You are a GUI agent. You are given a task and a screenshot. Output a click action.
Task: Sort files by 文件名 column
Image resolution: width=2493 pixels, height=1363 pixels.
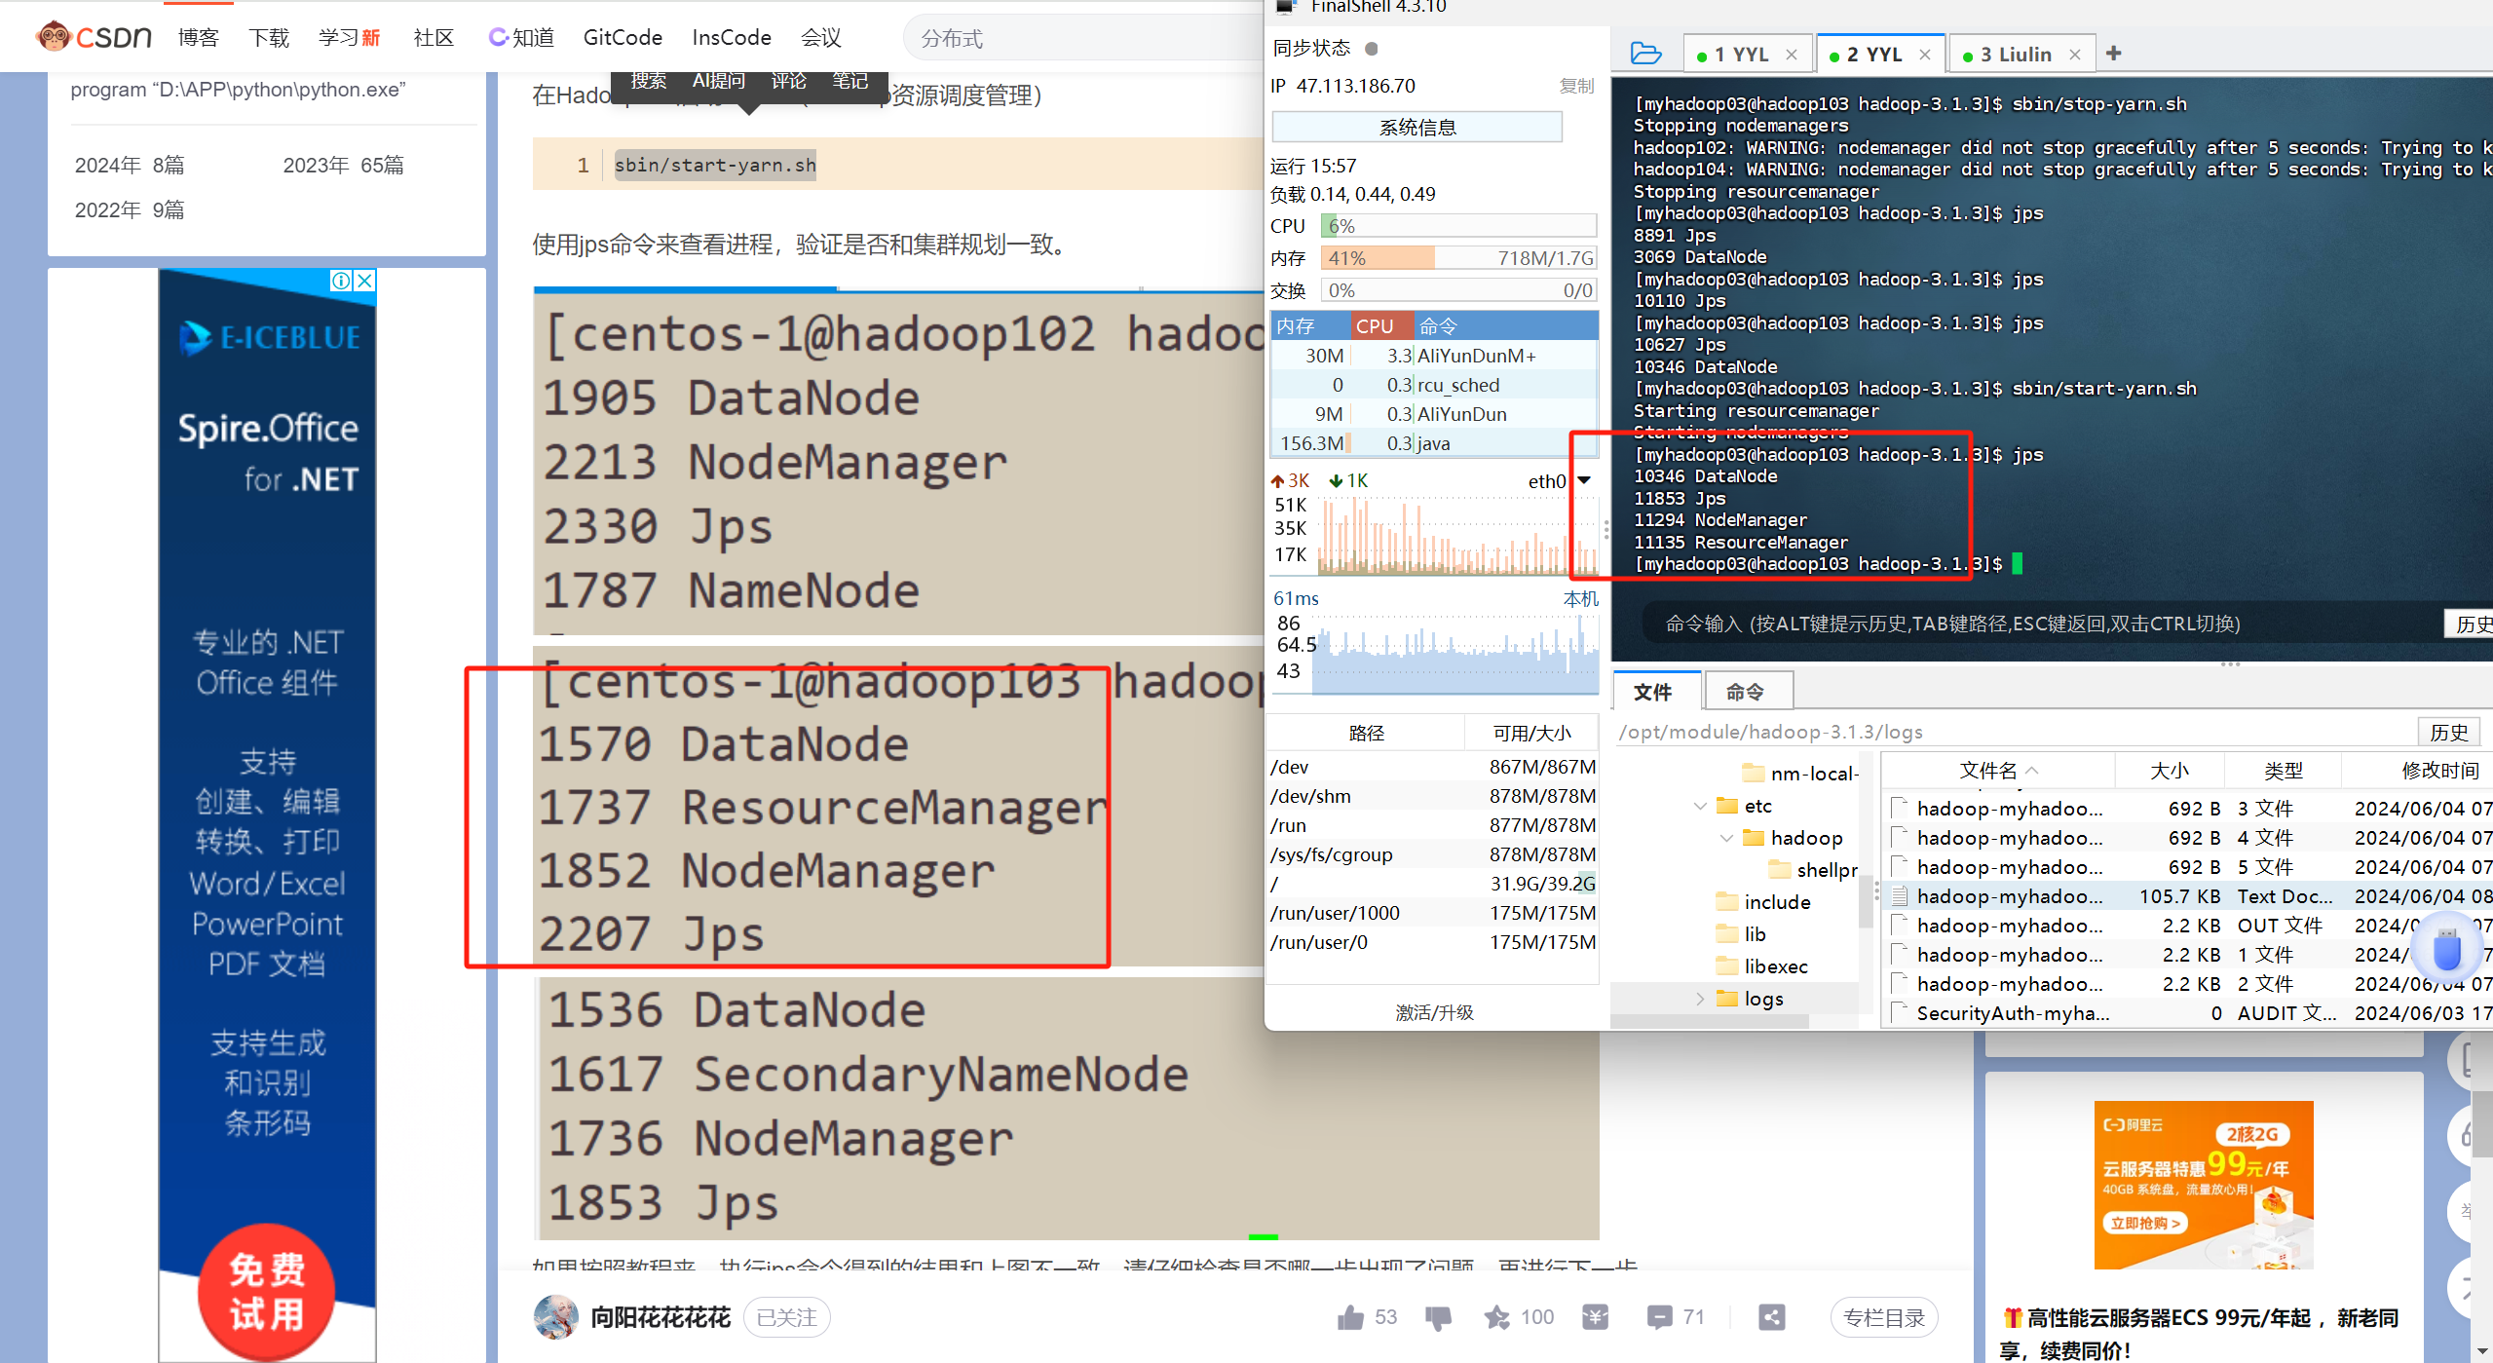pyautogui.click(x=1997, y=771)
